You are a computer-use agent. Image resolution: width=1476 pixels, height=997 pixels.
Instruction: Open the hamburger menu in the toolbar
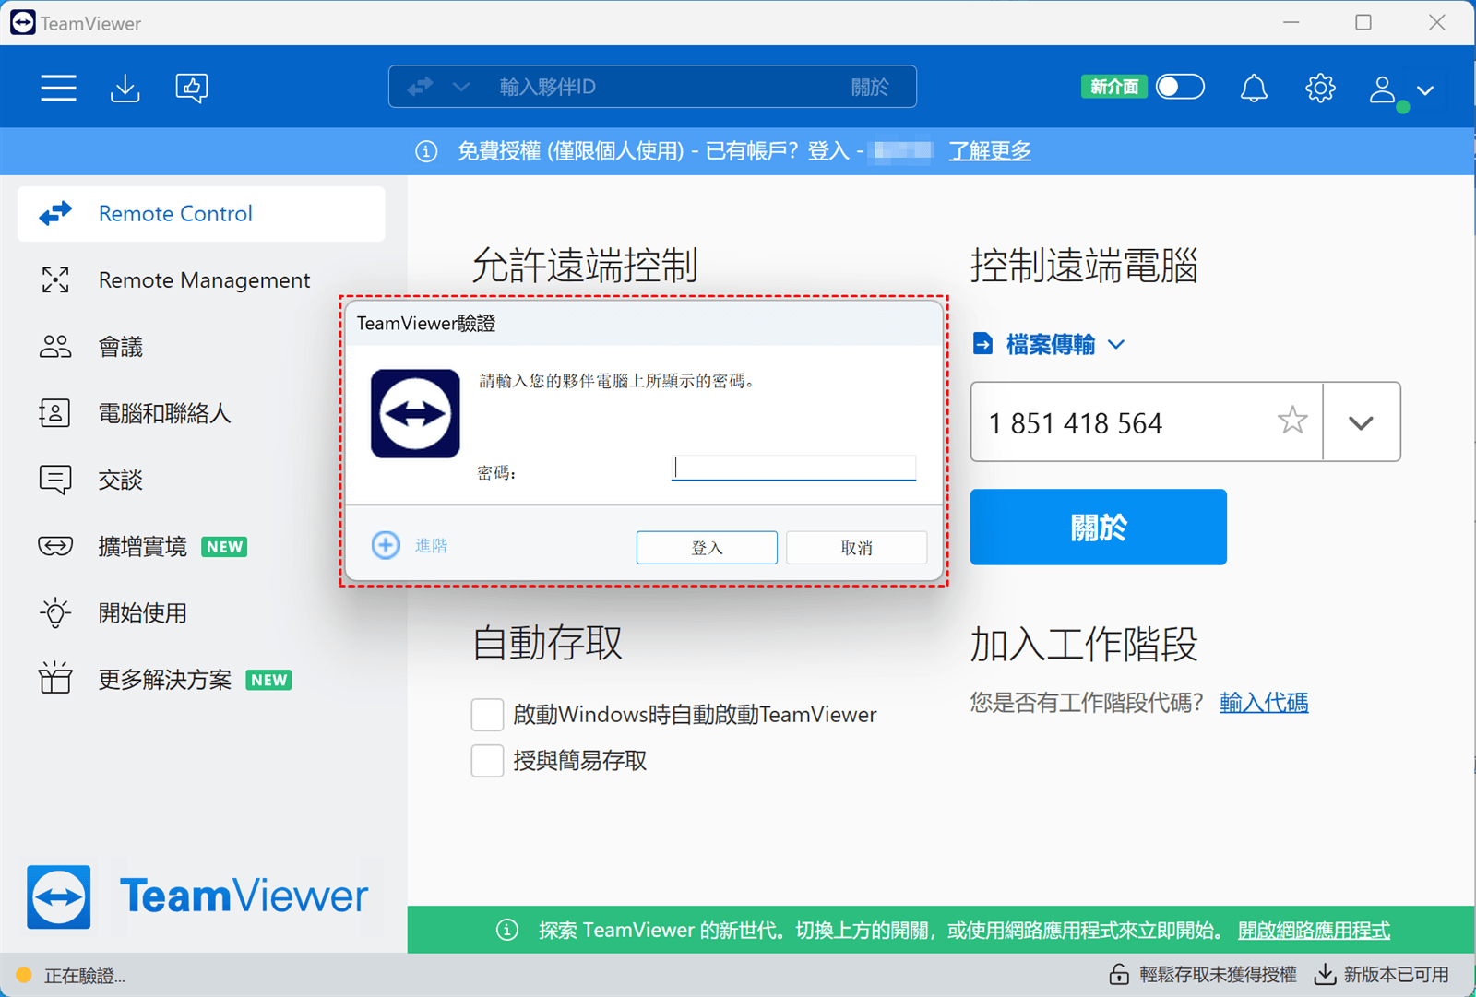click(58, 88)
